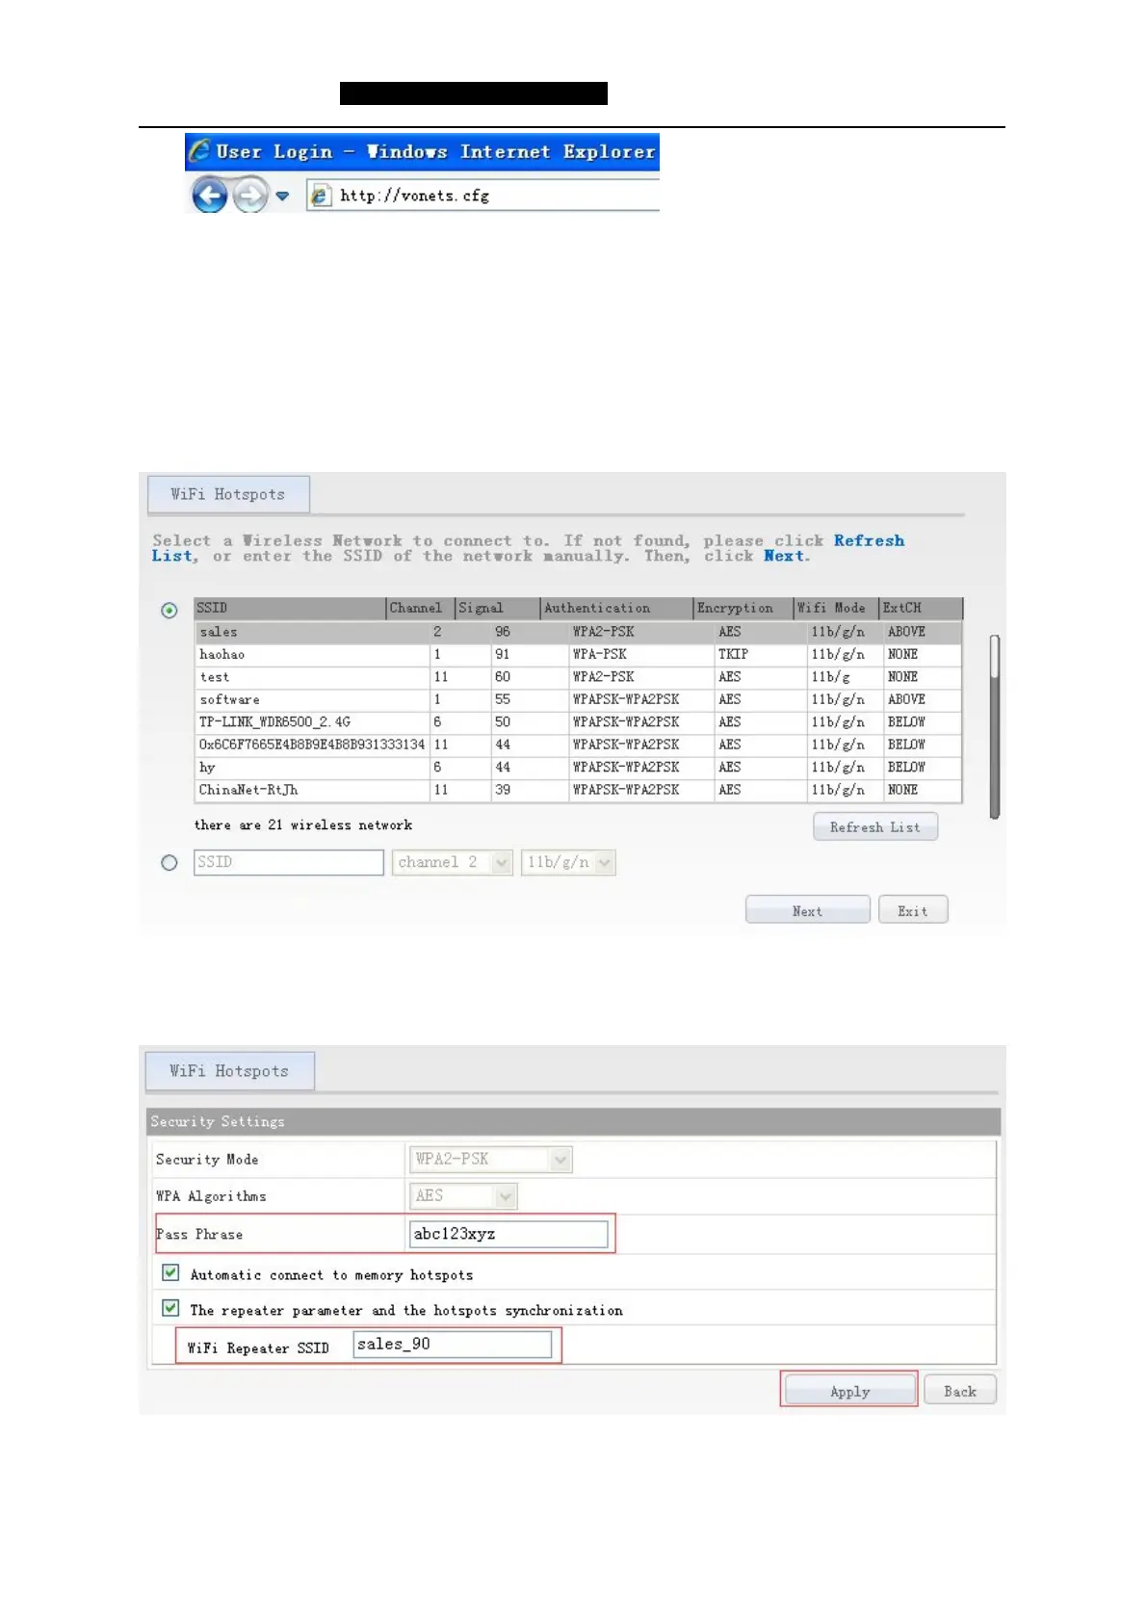Image resolution: width=1147 pixels, height=1622 pixels.
Task: Select the 'haohao' network row
Action: pos(578,654)
